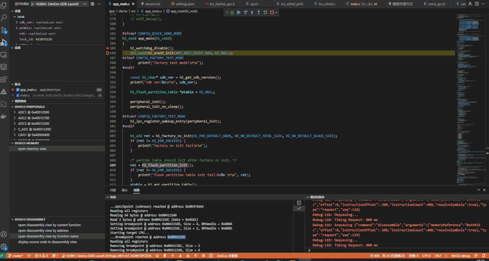The height and width of the screenshot is (261, 489).
Task: Expand the ADC1 peripheral tree item
Action: [x=15, y=112]
